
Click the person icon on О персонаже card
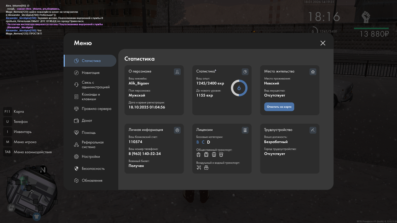pyautogui.click(x=177, y=72)
